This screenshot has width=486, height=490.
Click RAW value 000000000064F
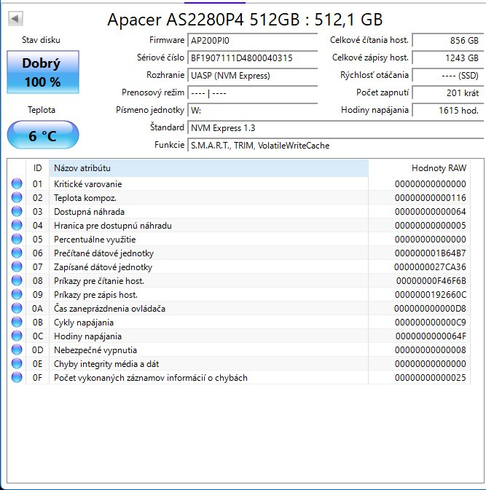[x=431, y=336]
